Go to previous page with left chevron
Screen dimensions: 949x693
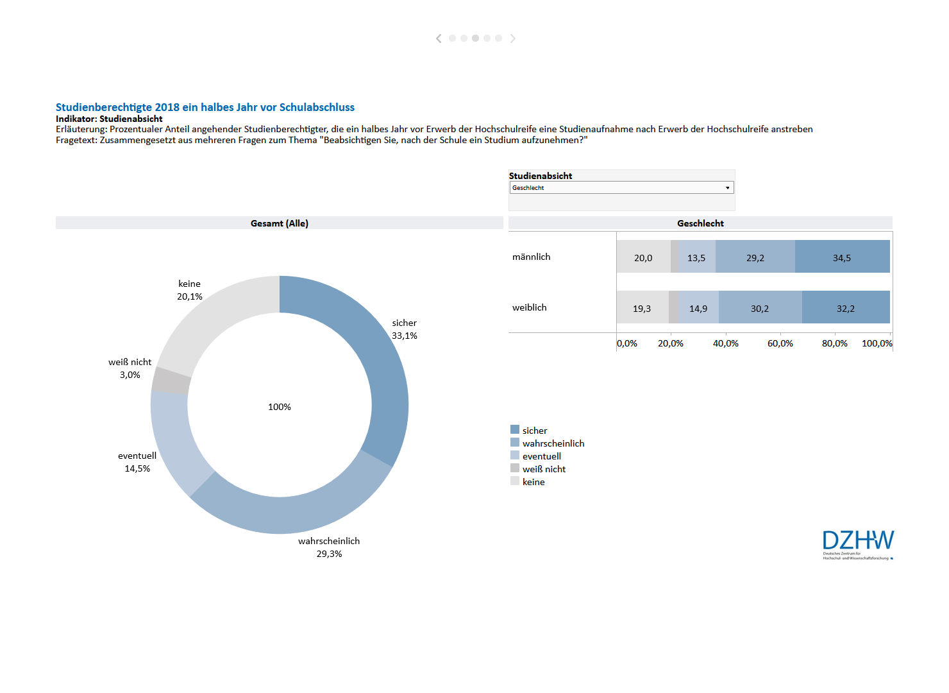point(439,38)
